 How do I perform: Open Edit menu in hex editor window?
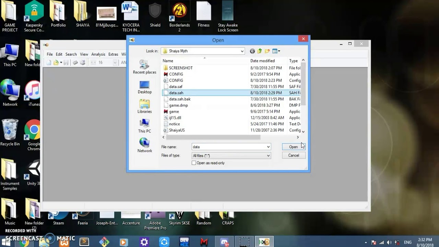[59, 54]
